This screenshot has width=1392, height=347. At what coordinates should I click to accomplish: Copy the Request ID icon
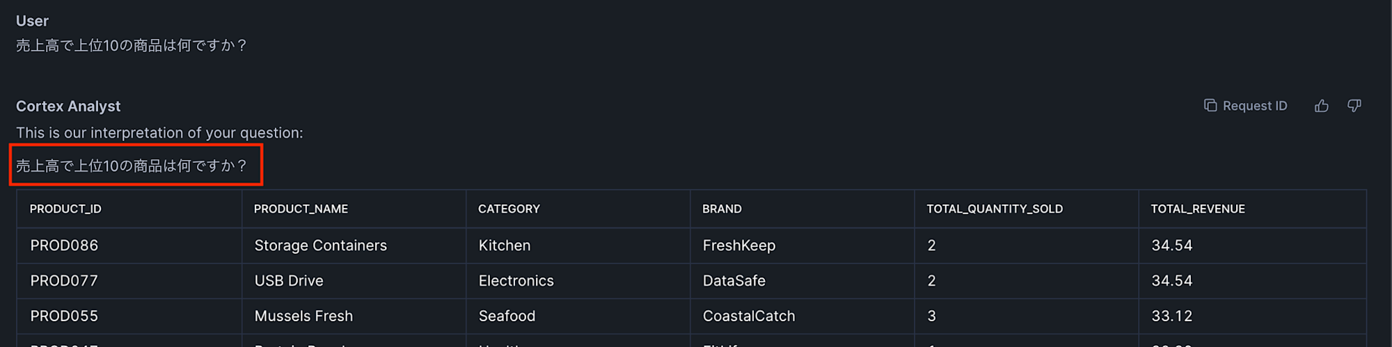pos(1210,105)
